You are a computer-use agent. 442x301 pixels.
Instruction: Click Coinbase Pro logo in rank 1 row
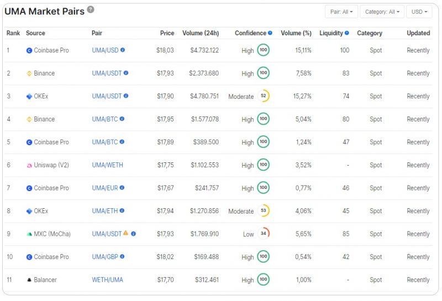coord(29,50)
